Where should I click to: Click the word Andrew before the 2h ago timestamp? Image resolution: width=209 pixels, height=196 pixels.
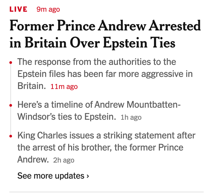(33, 160)
